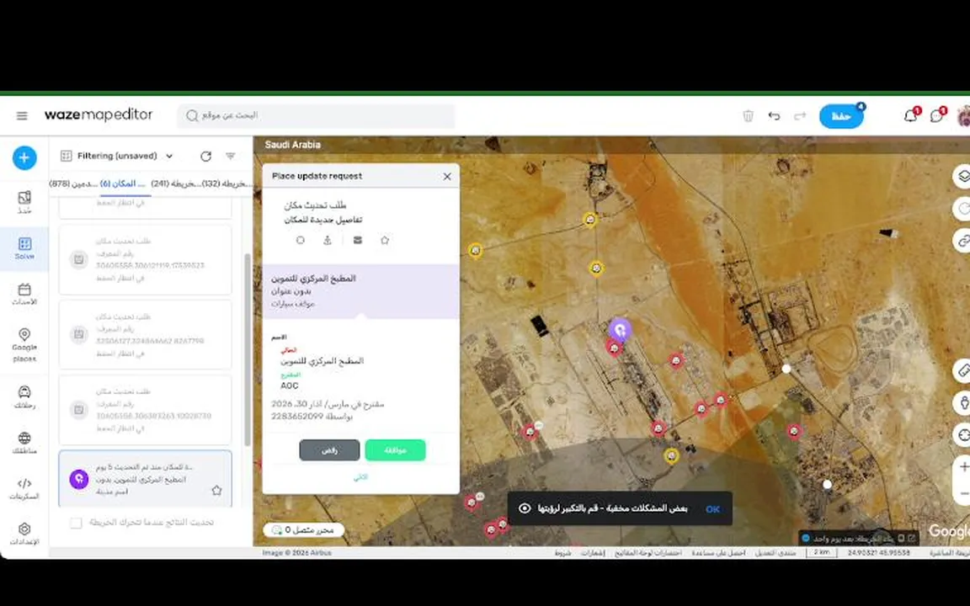Open the map layers icon

coord(962,177)
